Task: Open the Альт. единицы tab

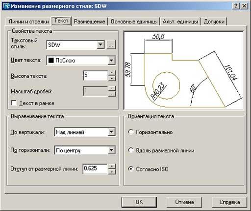Action: click(180, 21)
